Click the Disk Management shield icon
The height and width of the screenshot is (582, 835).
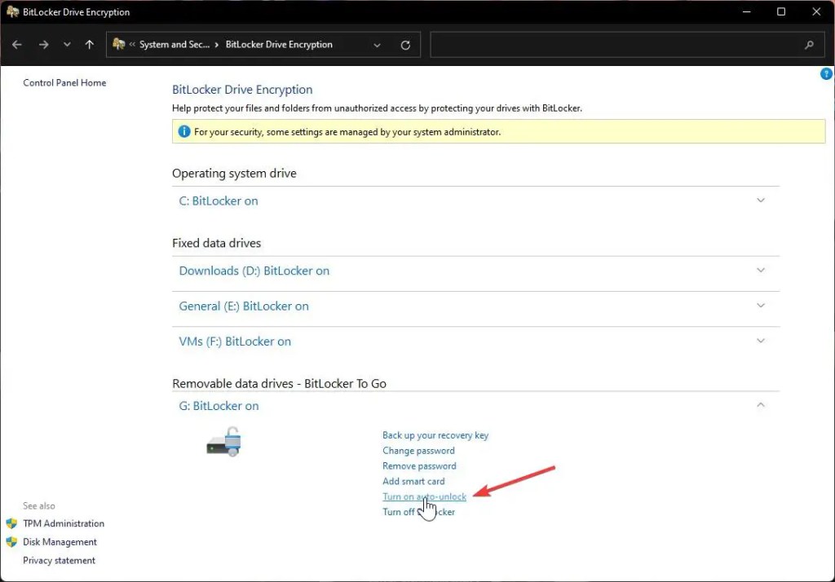point(11,542)
